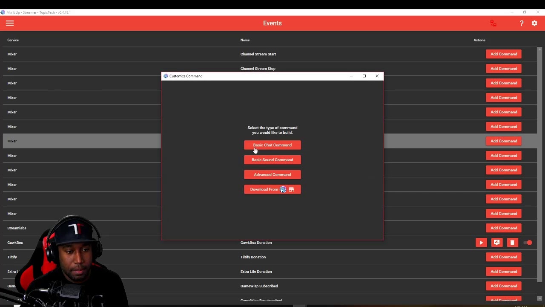Choose Basic Sound Command
The width and height of the screenshot is (545, 307).
tap(272, 160)
